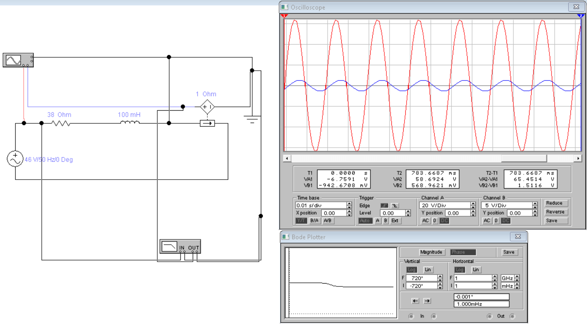Click the second Bode In terminal indicator
The width and height of the screenshot is (587, 324).
434,317
